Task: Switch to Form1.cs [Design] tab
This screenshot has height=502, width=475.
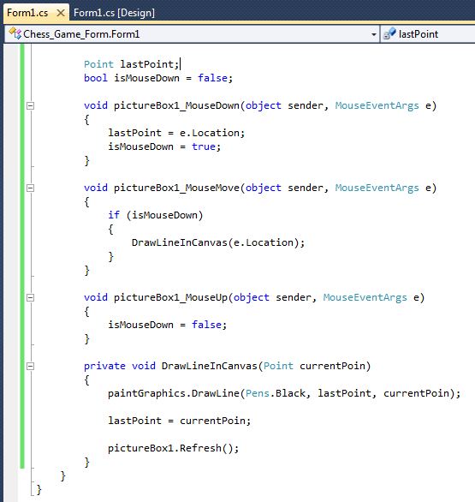Action: click(x=114, y=13)
